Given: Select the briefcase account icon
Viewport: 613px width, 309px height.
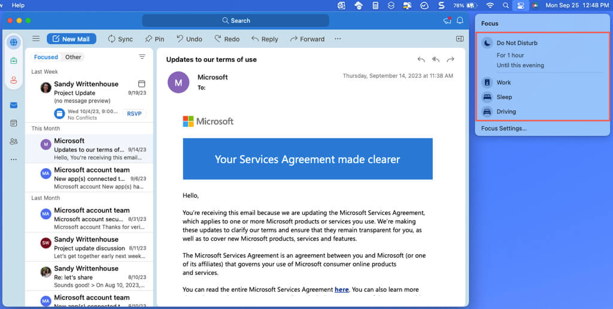Looking at the screenshot, I should pyautogui.click(x=14, y=60).
